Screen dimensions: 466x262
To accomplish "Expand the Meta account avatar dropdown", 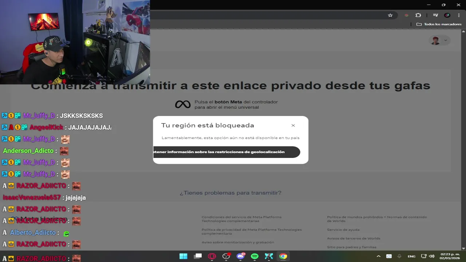I will pyautogui.click(x=439, y=40).
